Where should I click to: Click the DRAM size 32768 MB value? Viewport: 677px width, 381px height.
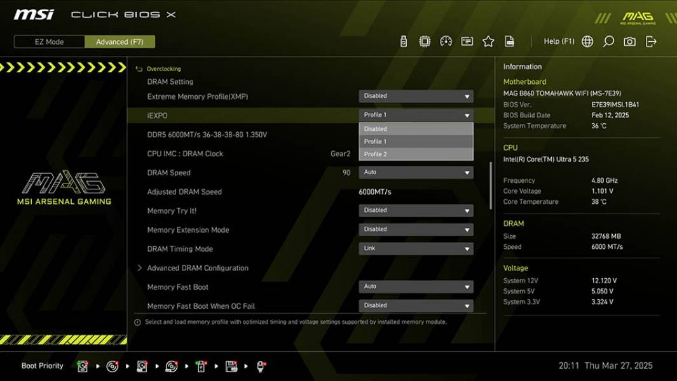click(606, 236)
